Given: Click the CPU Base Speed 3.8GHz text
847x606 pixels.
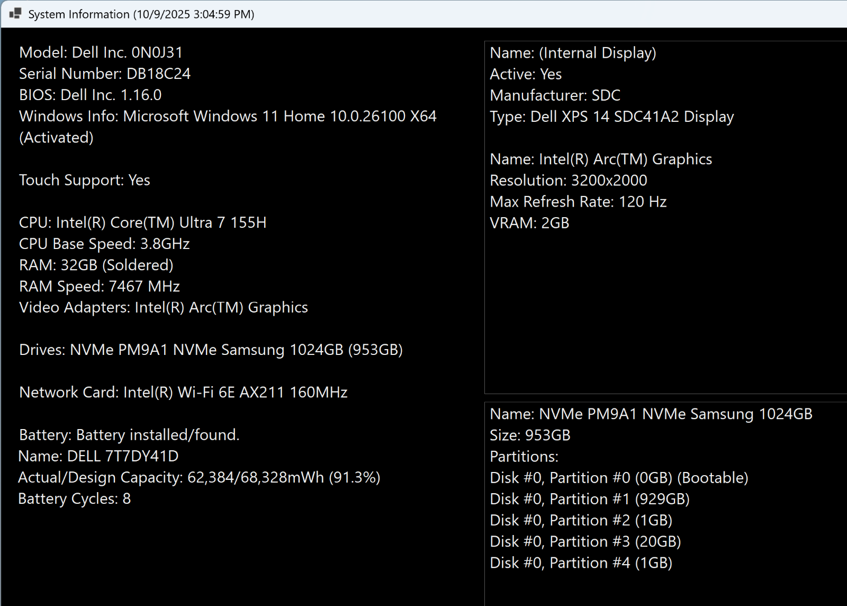Looking at the screenshot, I should (104, 244).
